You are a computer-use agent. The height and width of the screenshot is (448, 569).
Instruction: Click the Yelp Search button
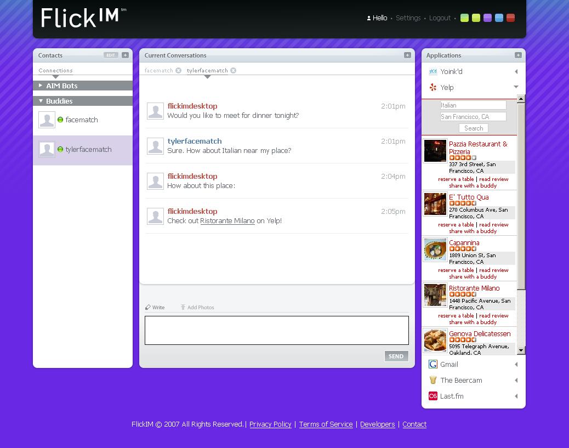pyautogui.click(x=474, y=128)
